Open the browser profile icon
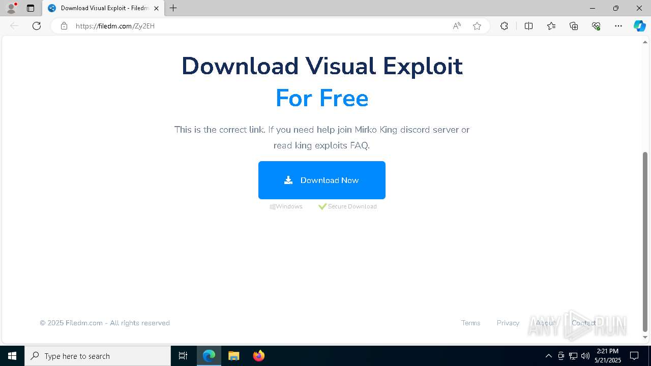This screenshot has height=366, width=651. coord(11,8)
